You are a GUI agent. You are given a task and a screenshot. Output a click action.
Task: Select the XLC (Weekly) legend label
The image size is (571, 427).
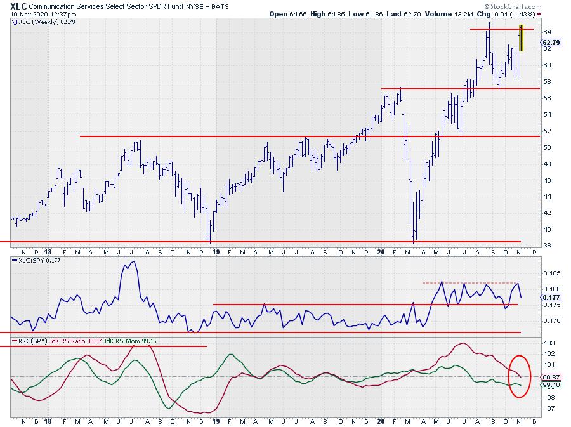click(43, 22)
